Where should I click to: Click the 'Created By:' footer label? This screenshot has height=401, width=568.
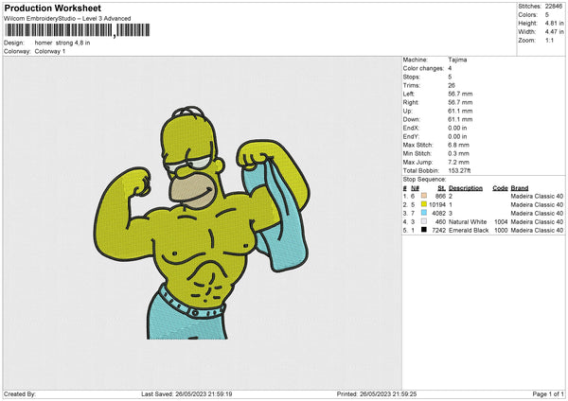click(20, 393)
